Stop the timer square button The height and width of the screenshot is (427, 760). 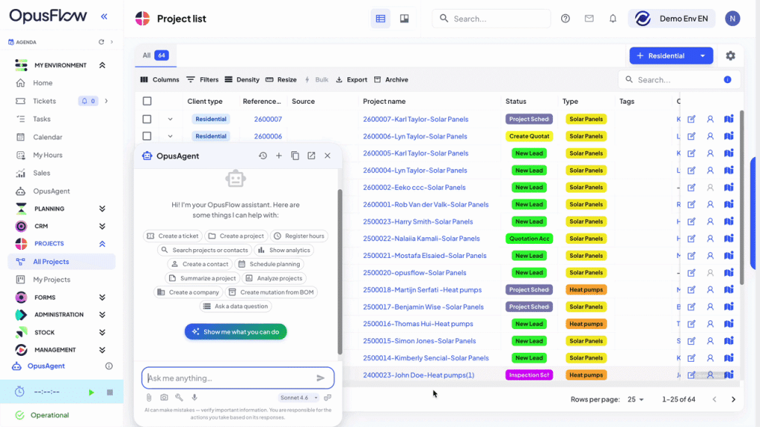point(110,392)
